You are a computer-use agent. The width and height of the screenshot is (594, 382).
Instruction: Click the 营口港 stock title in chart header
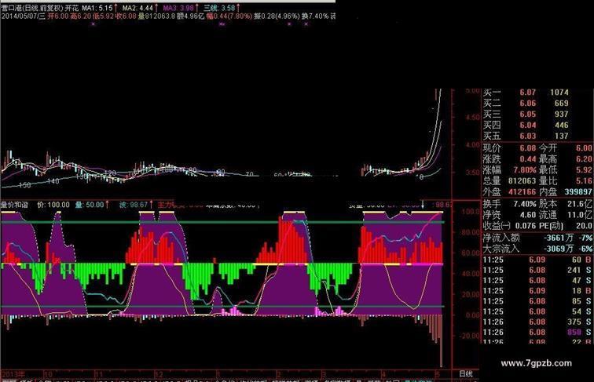point(12,8)
